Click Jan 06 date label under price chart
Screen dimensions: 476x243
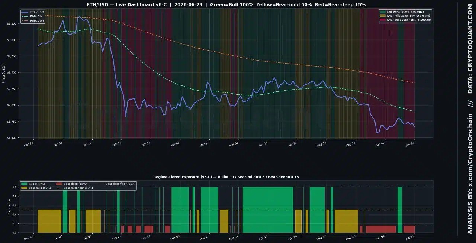coord(58,143)
